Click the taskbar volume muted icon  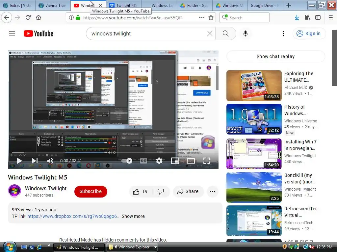(311, 247)
